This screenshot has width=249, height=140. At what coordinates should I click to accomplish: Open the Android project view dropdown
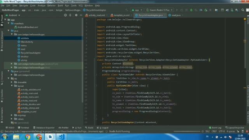coord(13,16)
